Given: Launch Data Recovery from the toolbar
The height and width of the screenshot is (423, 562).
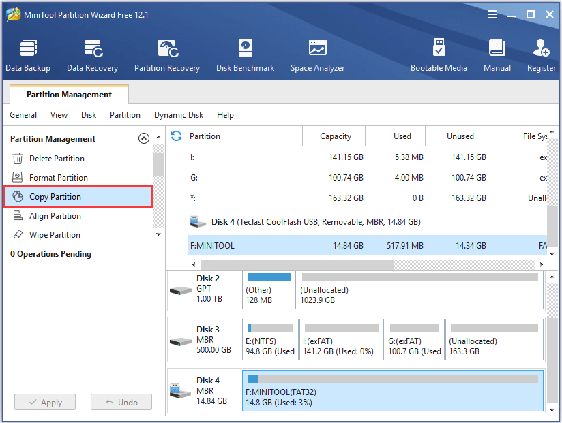Looking at the screenshot, I should 92,55.
